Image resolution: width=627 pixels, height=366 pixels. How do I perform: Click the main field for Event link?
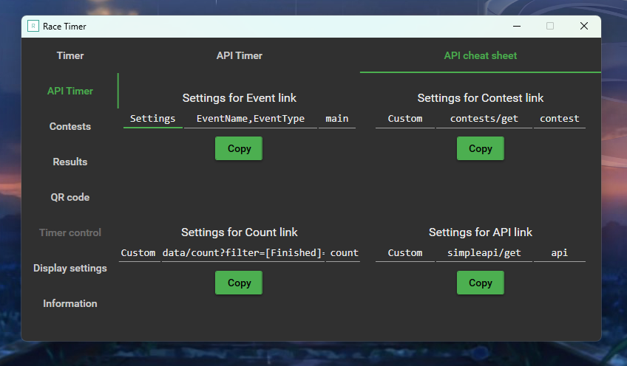[x=337, y=119]
